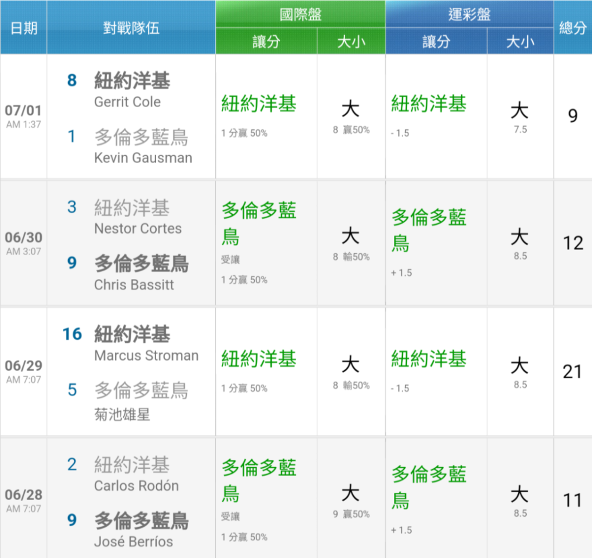Open 紐約洋基 team in 07/01 game
This screenshot has width=592, height=558.
click(x=132, y=81)
